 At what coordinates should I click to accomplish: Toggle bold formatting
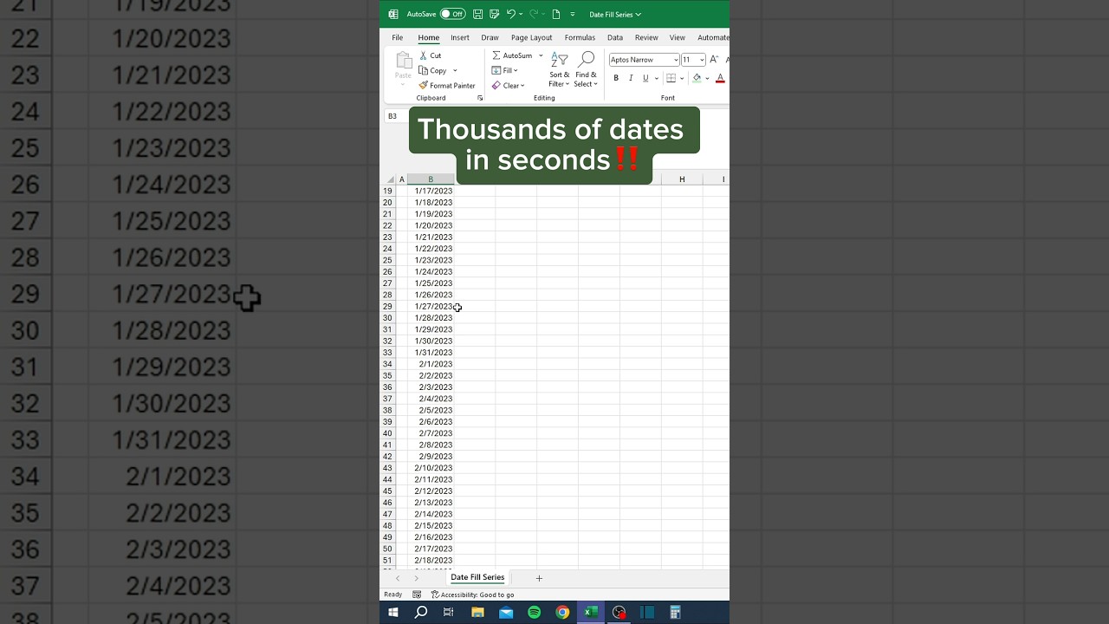coord(615,78)
